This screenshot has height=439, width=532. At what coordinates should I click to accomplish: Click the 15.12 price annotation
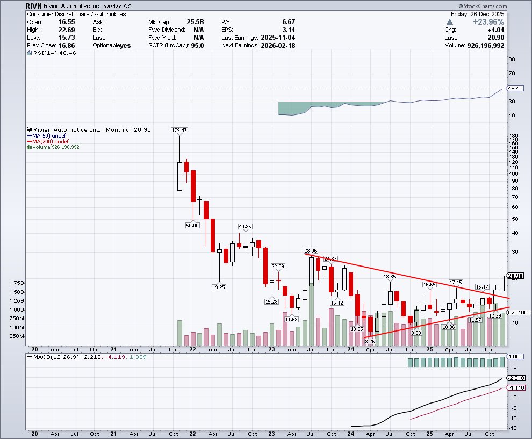(x=337, y=303)
